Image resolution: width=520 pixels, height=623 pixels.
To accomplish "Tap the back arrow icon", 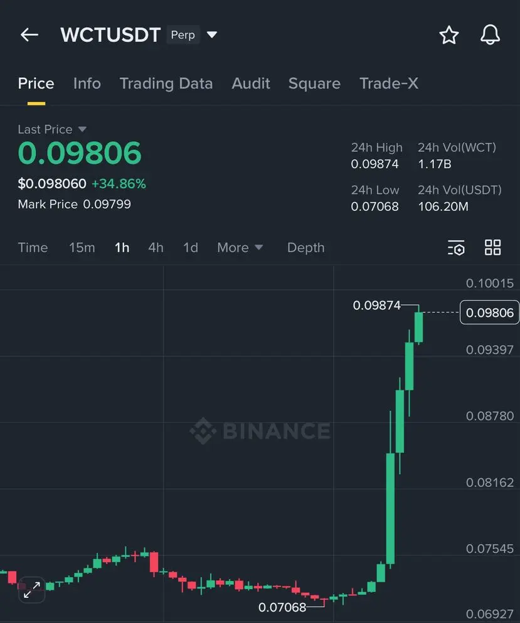I will pyautogui.click(x=29, y=35).
